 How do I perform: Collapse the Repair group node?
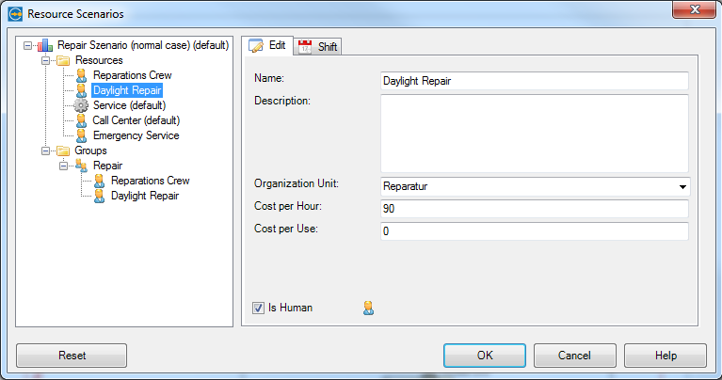tap(64, 166)
